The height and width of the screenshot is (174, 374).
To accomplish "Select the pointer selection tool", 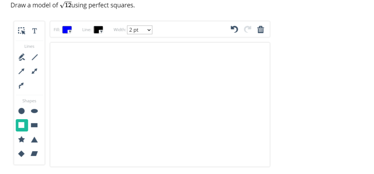I will coord(21,31).
